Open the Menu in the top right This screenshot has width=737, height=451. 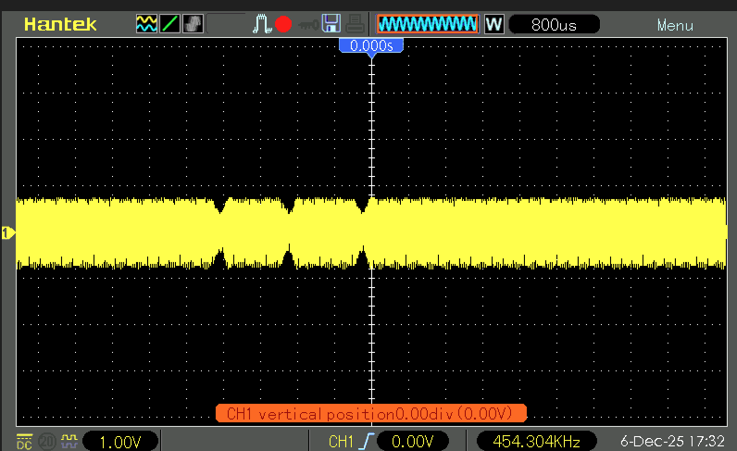coord(675,25)
